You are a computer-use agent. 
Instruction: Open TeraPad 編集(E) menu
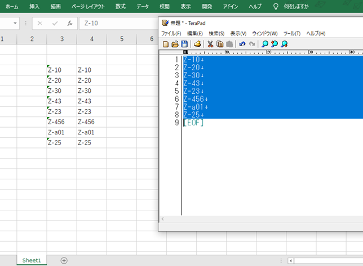(x=195, y=34)
